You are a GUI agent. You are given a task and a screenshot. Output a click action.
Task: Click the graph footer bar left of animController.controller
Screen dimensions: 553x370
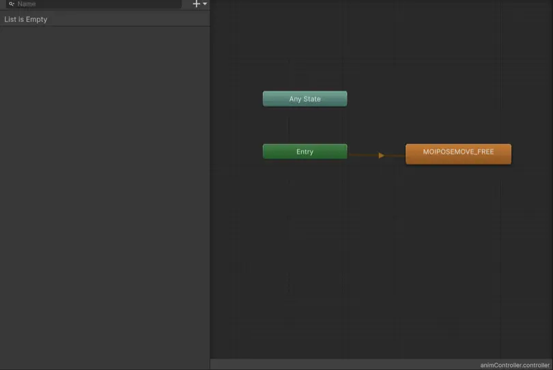pos(341,365)
